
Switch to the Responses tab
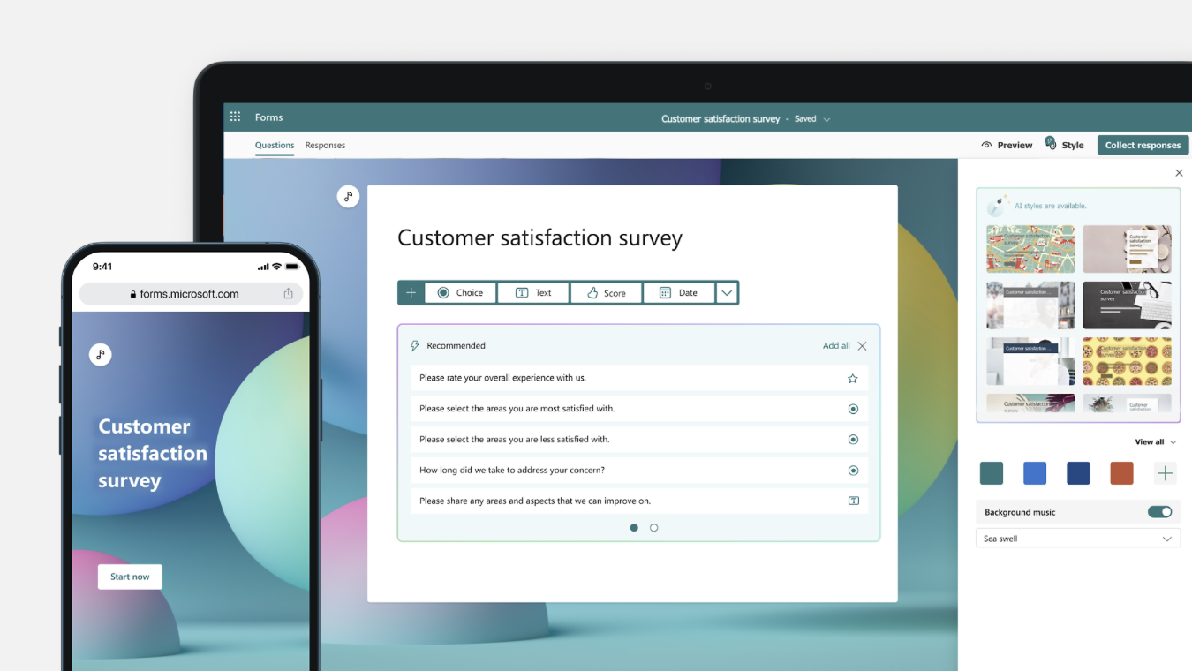[325, 145]
